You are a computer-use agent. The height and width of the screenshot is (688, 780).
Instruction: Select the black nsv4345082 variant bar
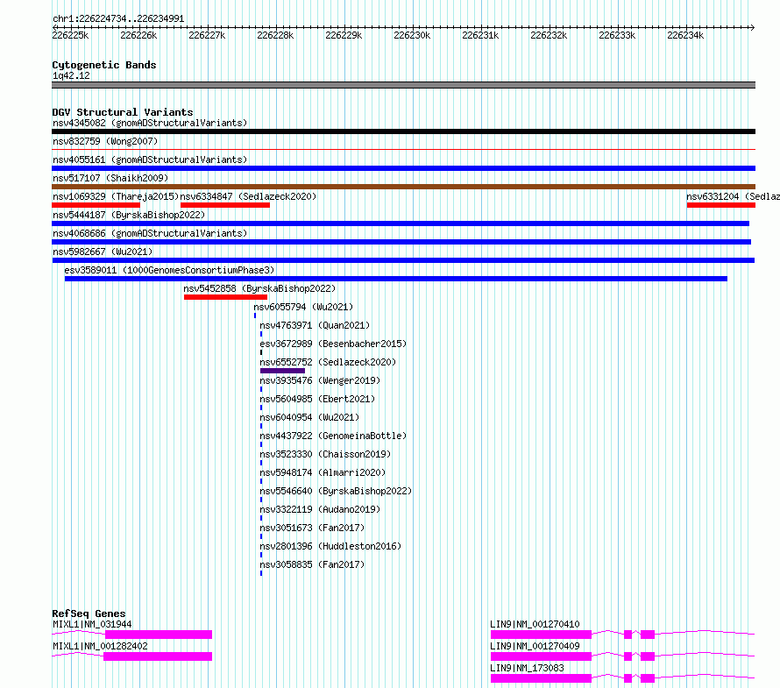pos(403,131)
